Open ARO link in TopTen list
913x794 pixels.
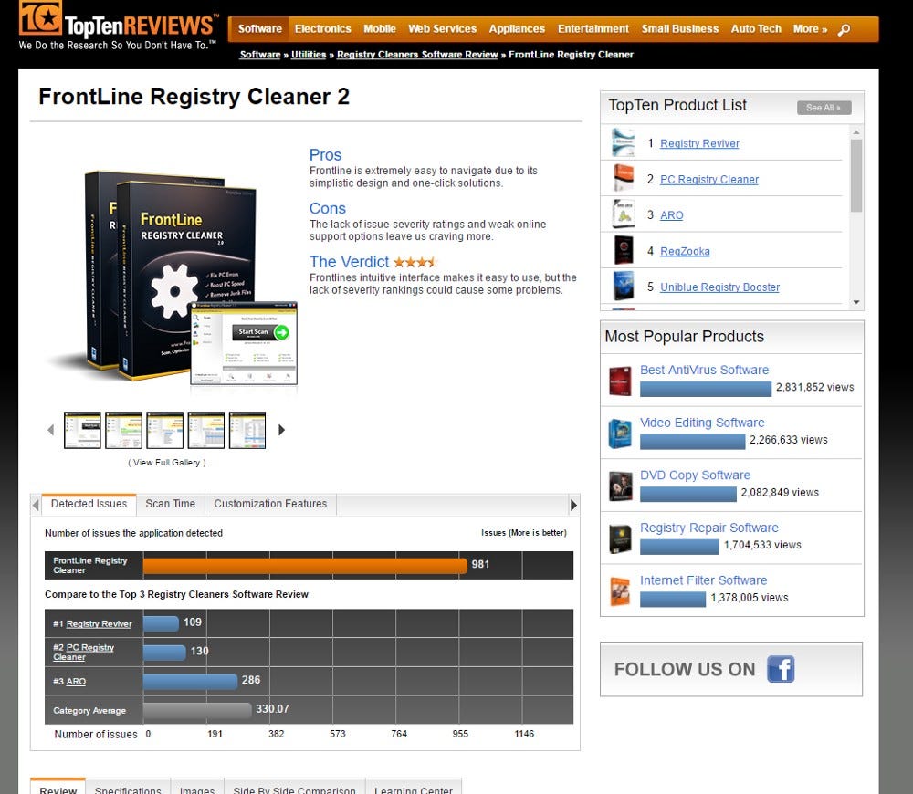[x=671, y=215]
